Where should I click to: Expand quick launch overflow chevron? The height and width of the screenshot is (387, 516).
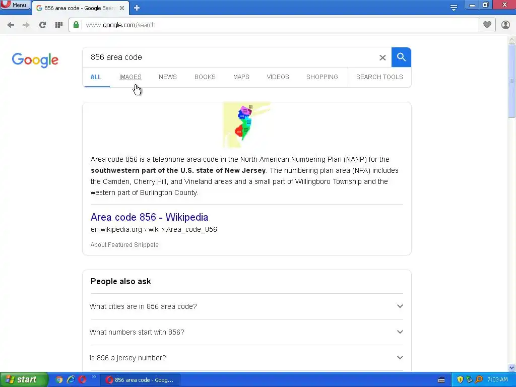94,377
